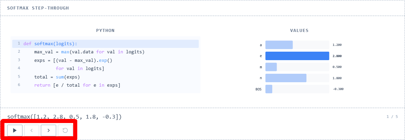Viewport: 405px width, 140px height.
Task: Click the total = sum(exps) line
Action: [x=57, y=77]
